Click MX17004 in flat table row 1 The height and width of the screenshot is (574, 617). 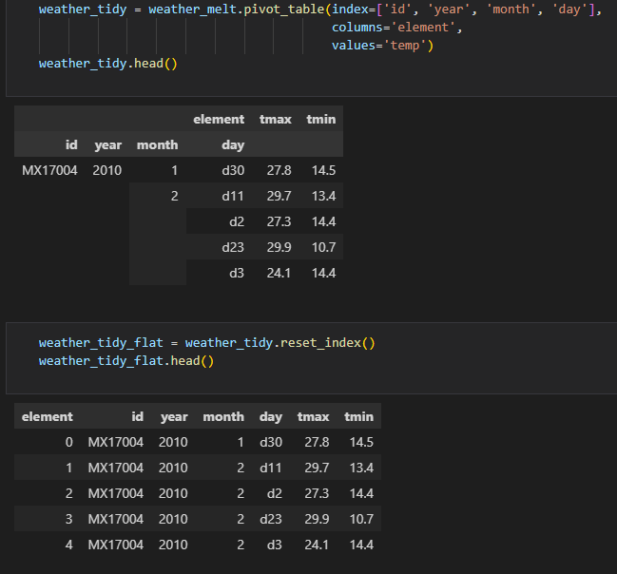click(116, 468)
